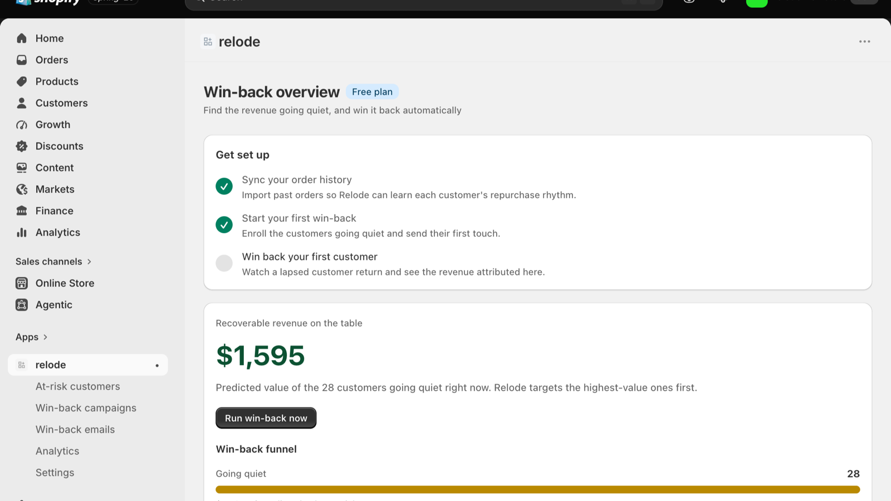Mark Win back your first customer complete

pos(224,263)
